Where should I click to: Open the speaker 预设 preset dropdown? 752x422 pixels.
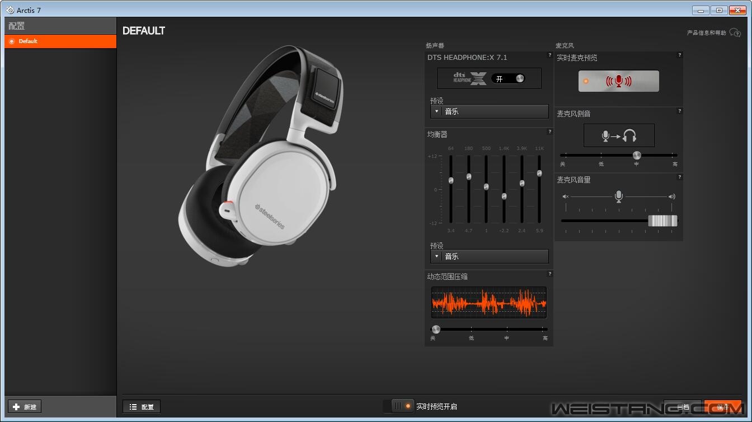[x=489, y=111]
